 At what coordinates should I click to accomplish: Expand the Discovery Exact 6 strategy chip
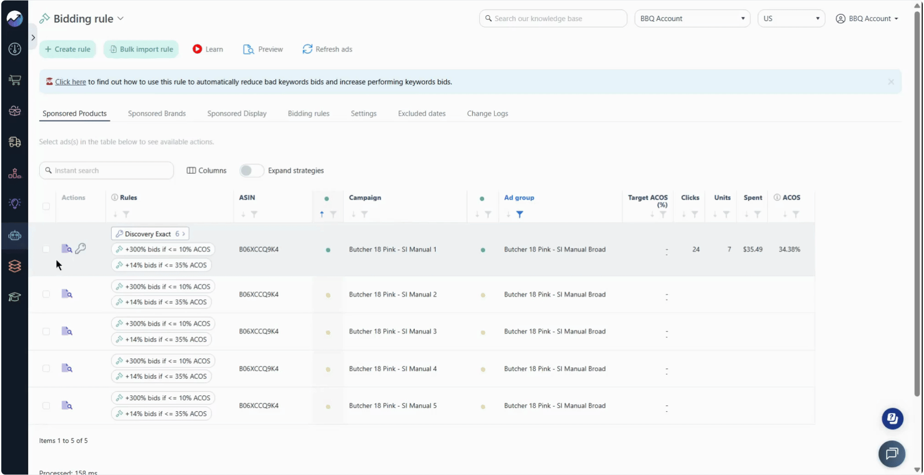pyautogui.click(x=150, y=234)
